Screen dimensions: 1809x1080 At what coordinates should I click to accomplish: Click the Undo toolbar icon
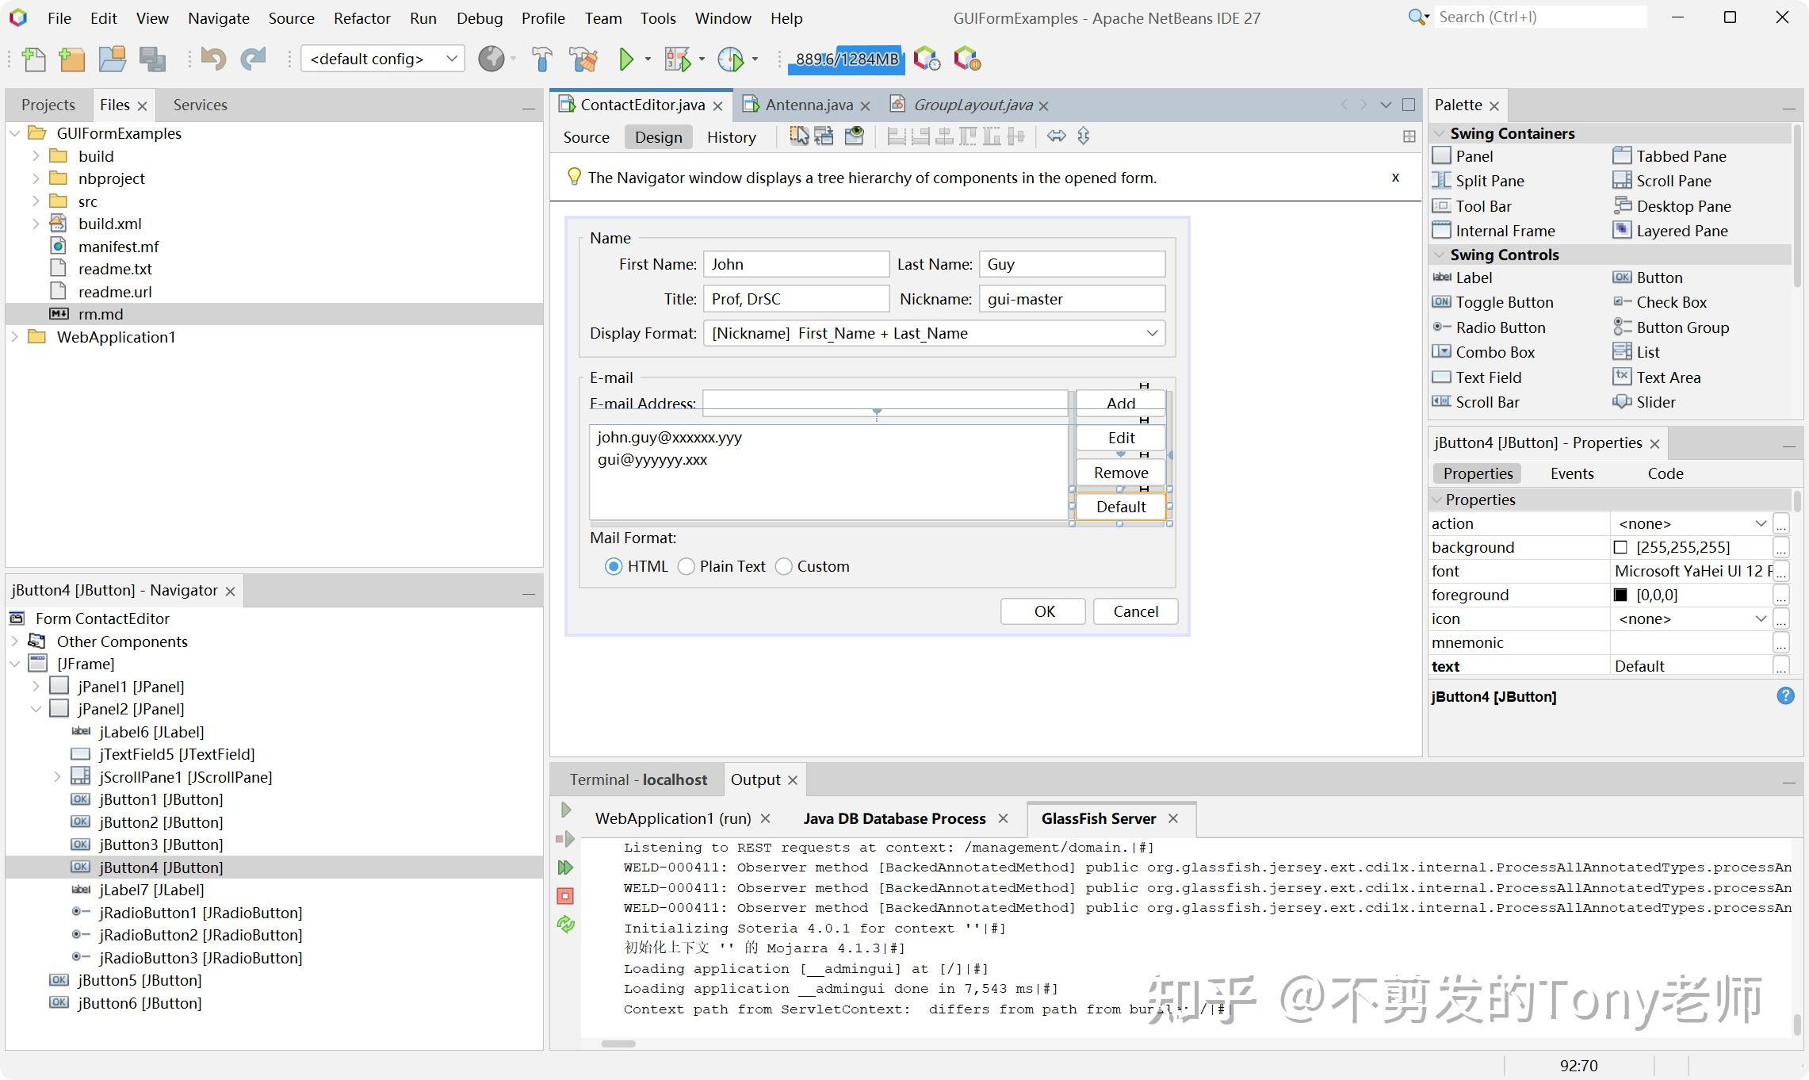click(x=213, y=59)
